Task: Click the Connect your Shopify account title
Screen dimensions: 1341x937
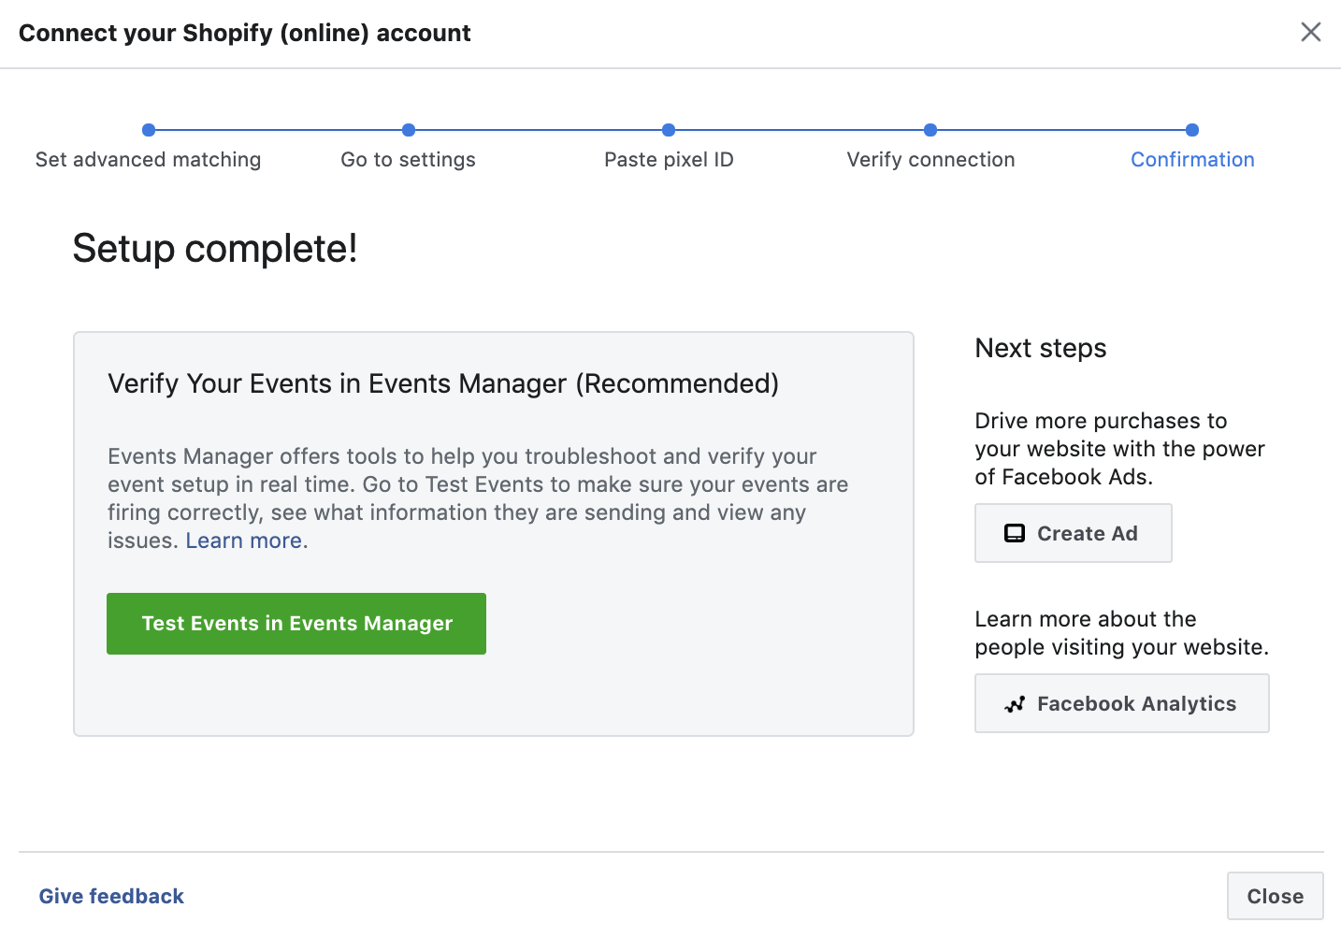Action: pyautogui.click(x=245, y=34)
